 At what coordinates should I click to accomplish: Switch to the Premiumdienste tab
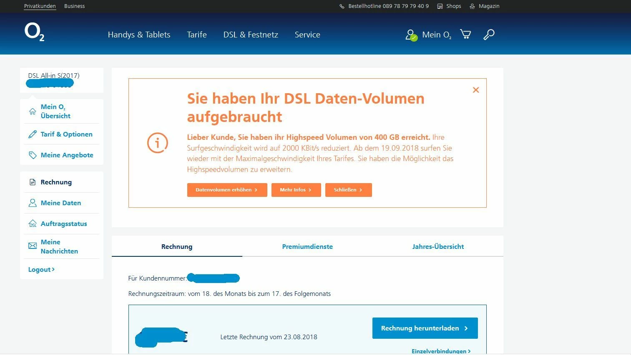pyautogui.click(x=307, y=246)
